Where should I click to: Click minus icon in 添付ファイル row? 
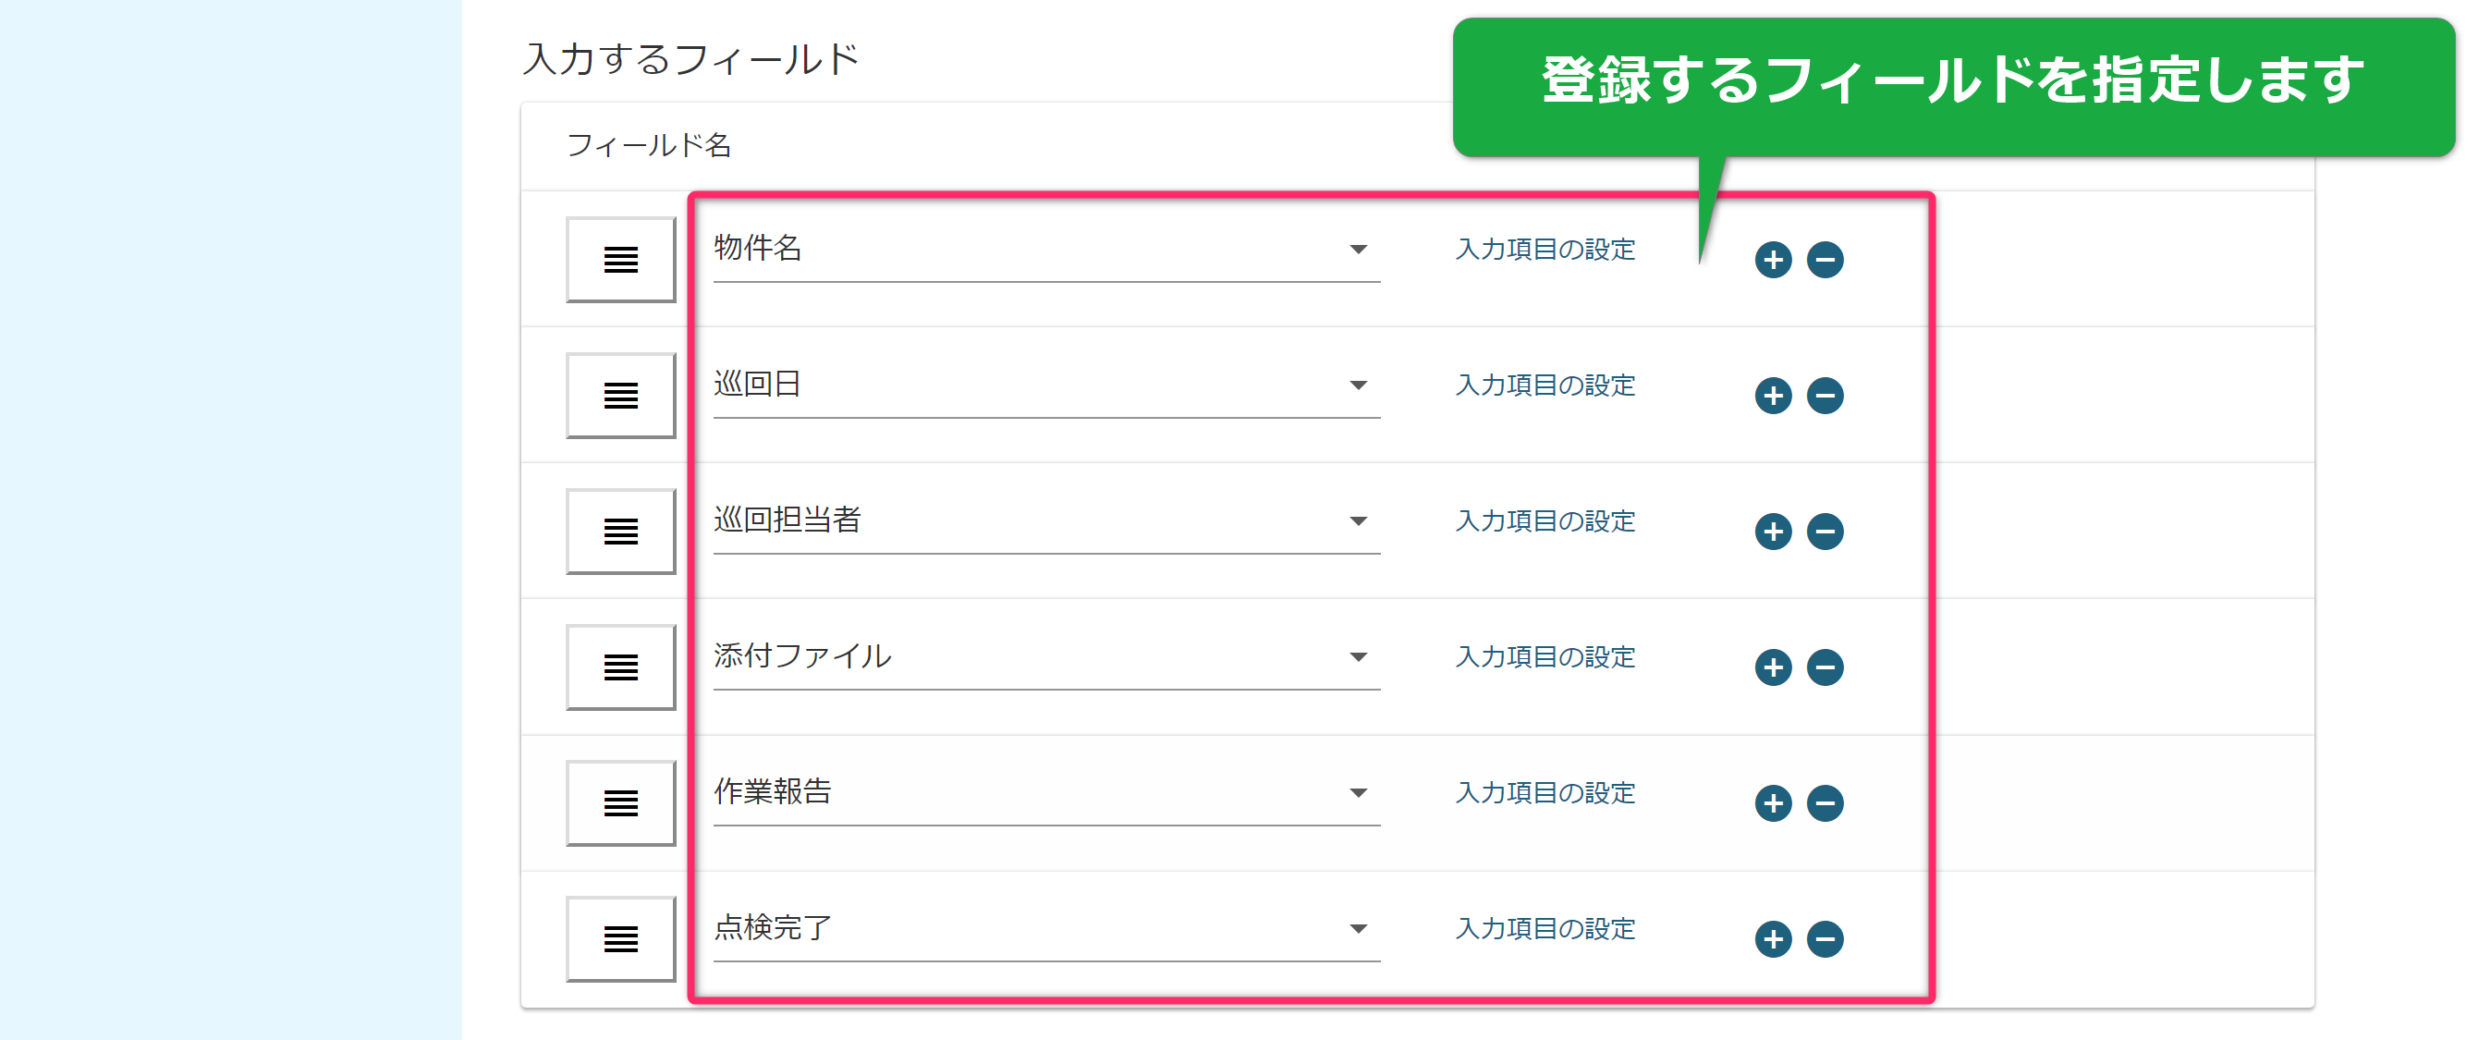click(1825, 667)
